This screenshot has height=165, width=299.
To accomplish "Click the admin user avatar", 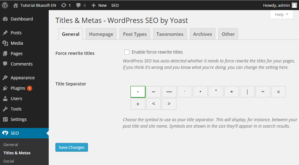I will [294, 5].
